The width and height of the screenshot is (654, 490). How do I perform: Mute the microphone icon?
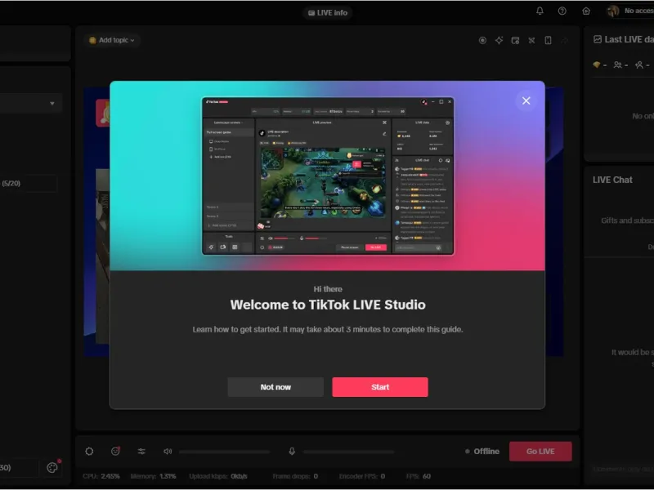pyautogui.click(x=292, y=452)
